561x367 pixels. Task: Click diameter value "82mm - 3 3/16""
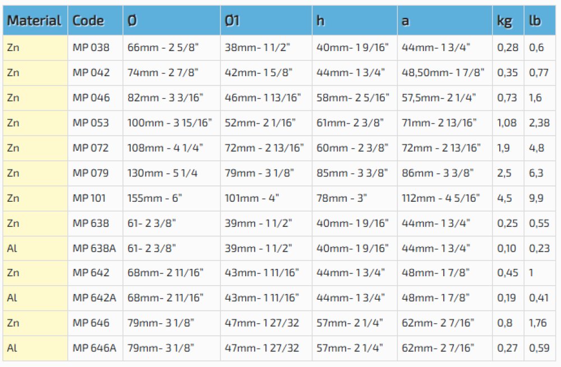[x=165, y=97]
